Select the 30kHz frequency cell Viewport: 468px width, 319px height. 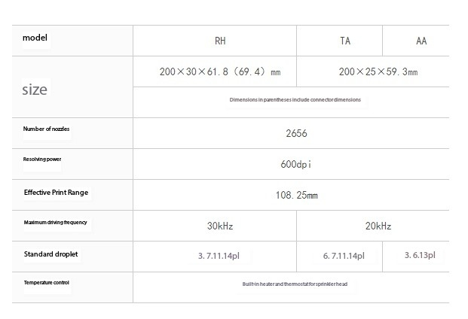pyautogui.click(x=220, y=226)
